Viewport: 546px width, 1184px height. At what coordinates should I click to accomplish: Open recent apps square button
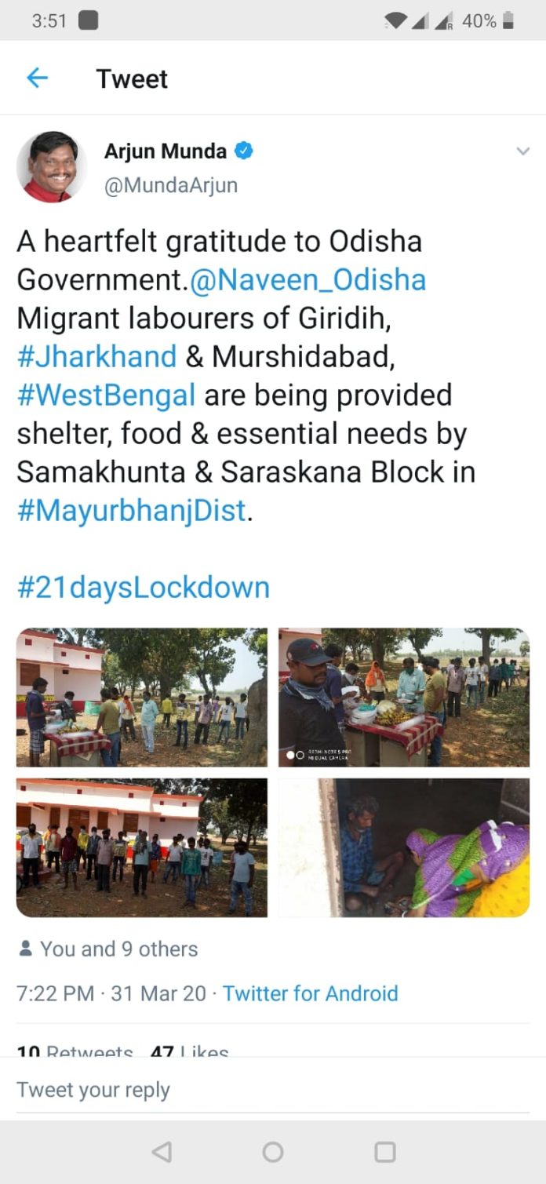click(x=385, y=1152)
